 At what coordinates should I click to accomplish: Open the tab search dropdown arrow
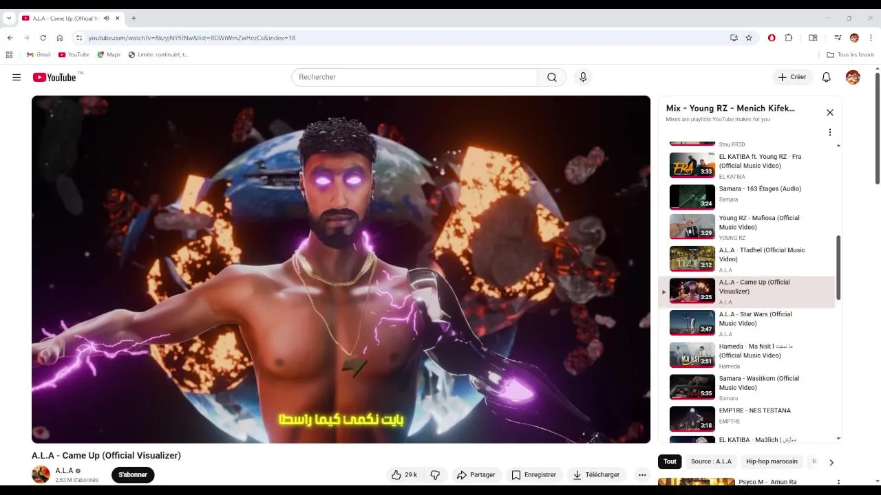click(9, 18)
